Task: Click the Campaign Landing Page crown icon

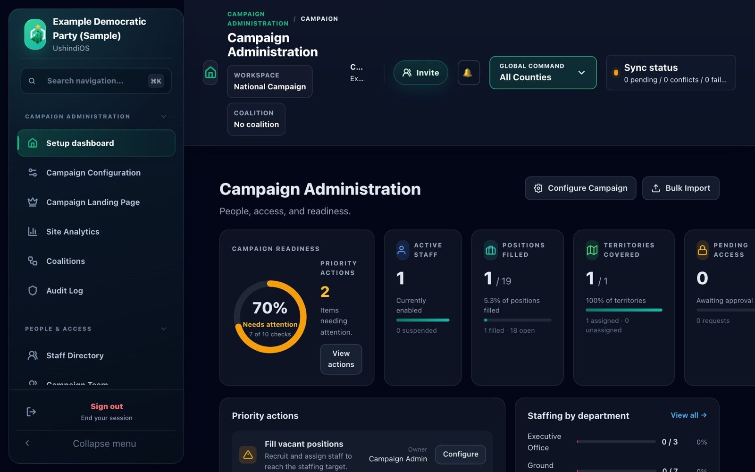Action: [x=33, y=202]
